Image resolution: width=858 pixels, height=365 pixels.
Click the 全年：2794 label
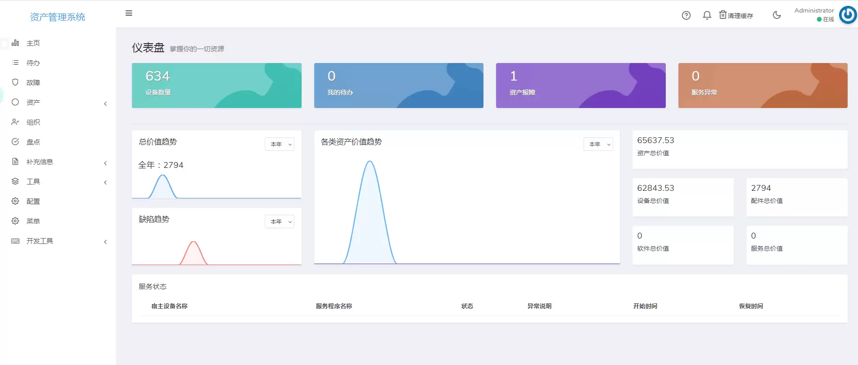click(x=161, y=165)
